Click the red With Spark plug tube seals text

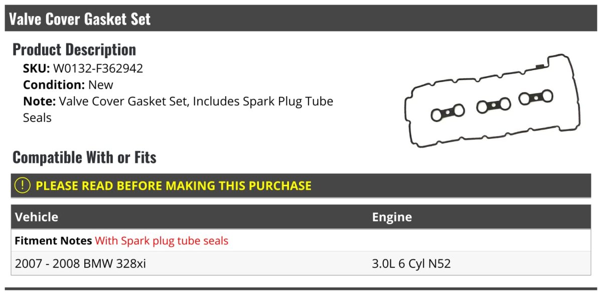point(162,241)
